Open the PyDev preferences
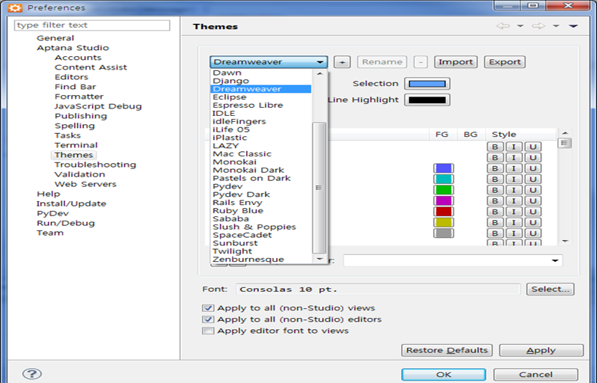This screenshot has height=383, width=597. tap(52, 214)
